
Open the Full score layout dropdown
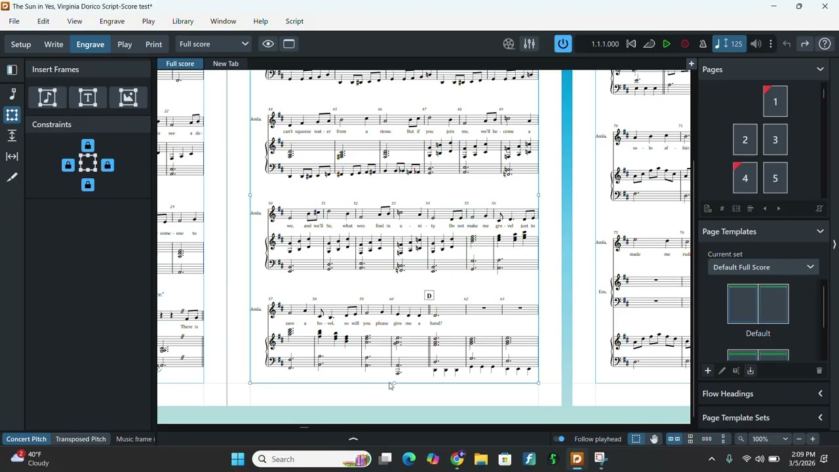click(214, 44)
